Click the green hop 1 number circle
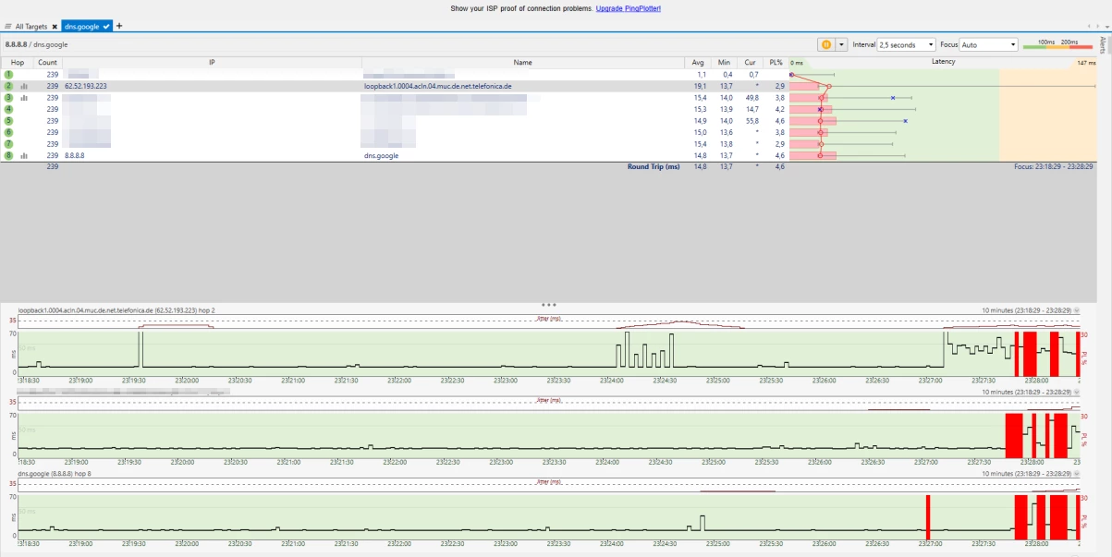This screenshot has width=1112, height=557. (8, 74)
